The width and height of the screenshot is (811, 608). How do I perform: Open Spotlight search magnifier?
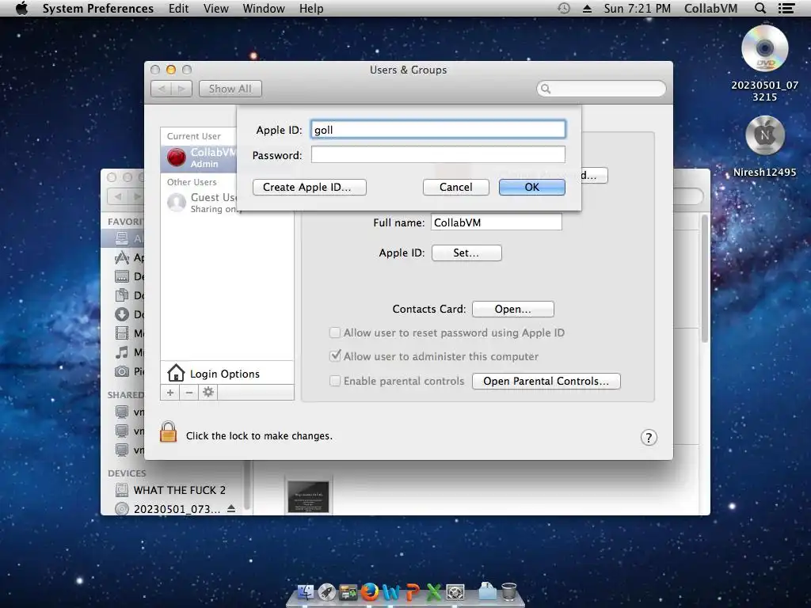[x=760, y=8]
